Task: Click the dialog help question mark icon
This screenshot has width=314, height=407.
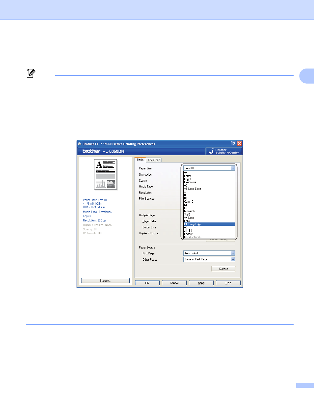Action: click(x=234, y=144)
